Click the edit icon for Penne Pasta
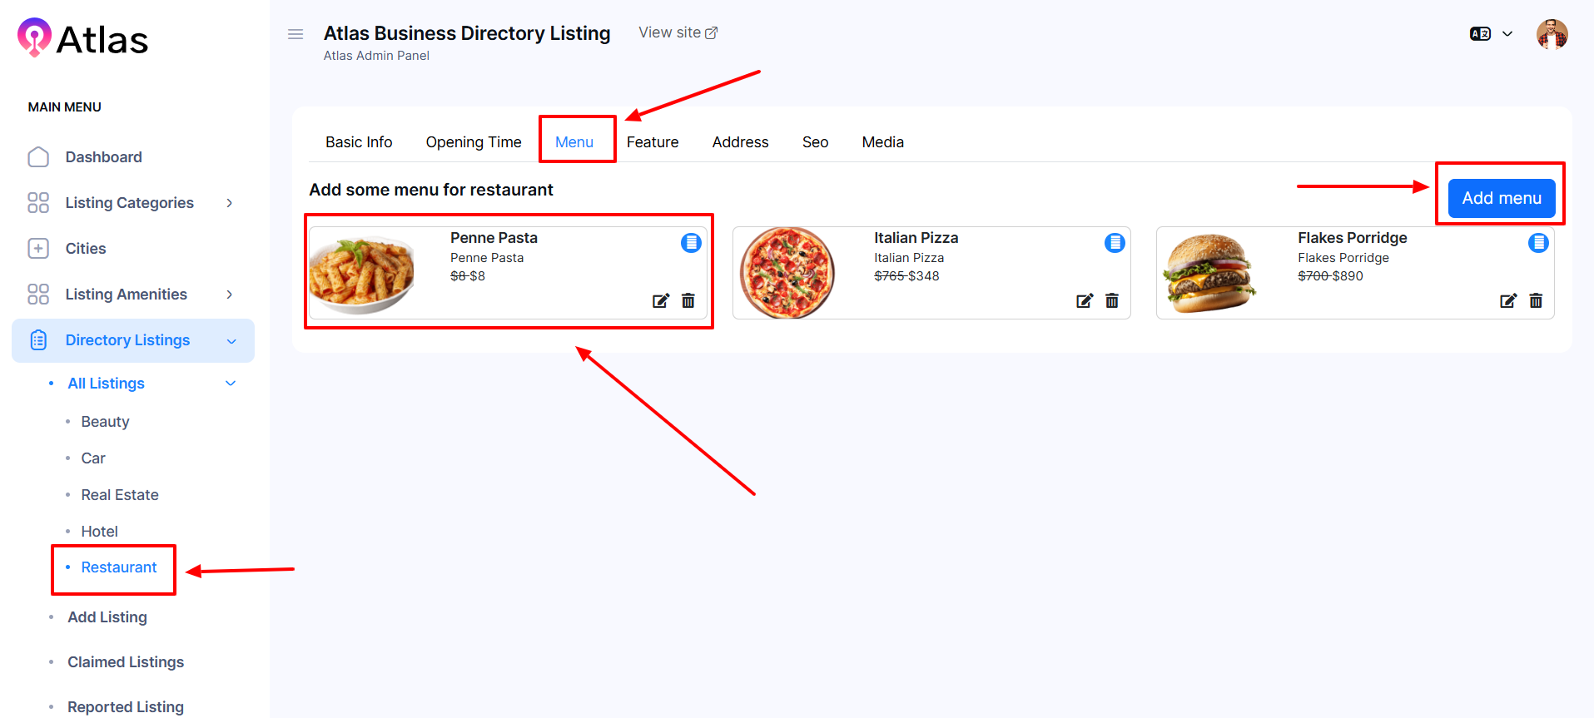This screenshot has width=1594, height=718. [x=660, y=301]
